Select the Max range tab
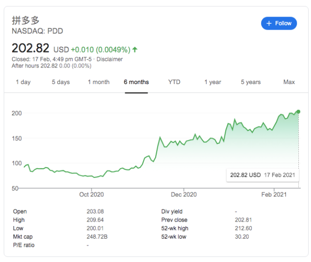 coord(289,82)
